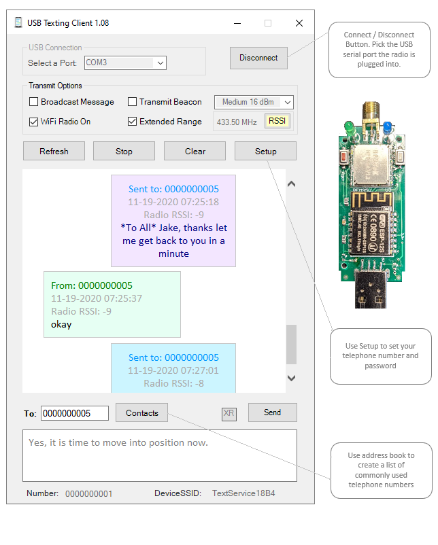Toggle the XR extended range button
The image size is (438, 545).
click(229, 414)
